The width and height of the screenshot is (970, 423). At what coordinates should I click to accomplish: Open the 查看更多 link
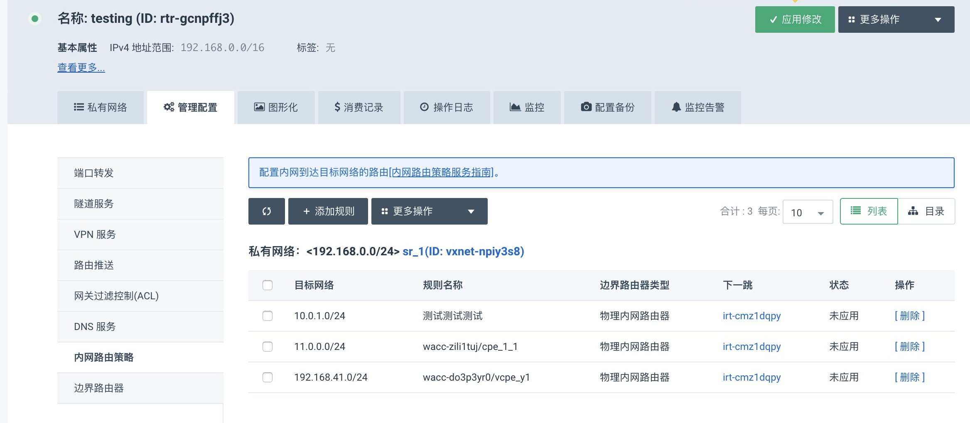(x=81, y=67)
